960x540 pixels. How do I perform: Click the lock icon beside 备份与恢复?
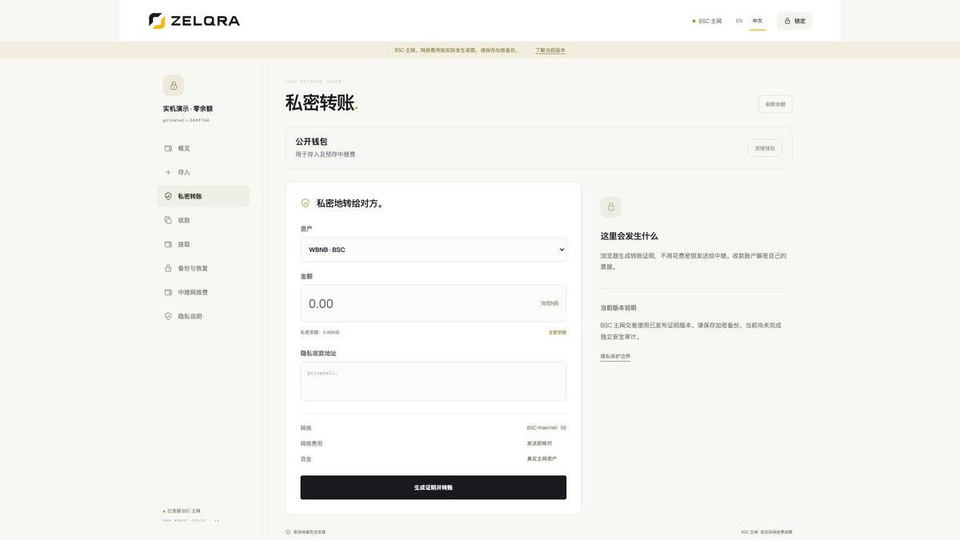[168, 268]
